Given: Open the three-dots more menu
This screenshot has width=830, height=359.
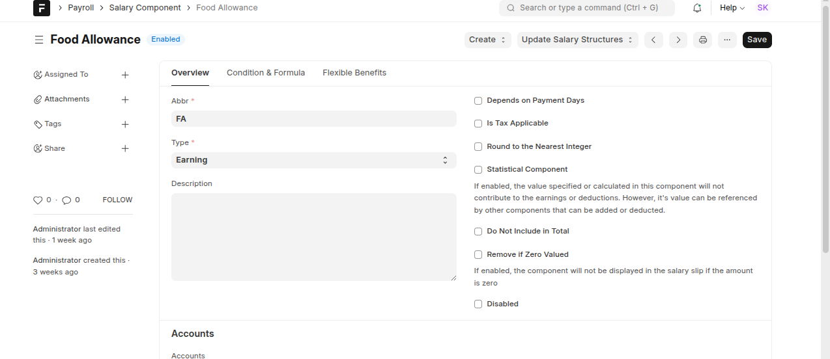Looking at the screenshot, I should pos(727,40).
